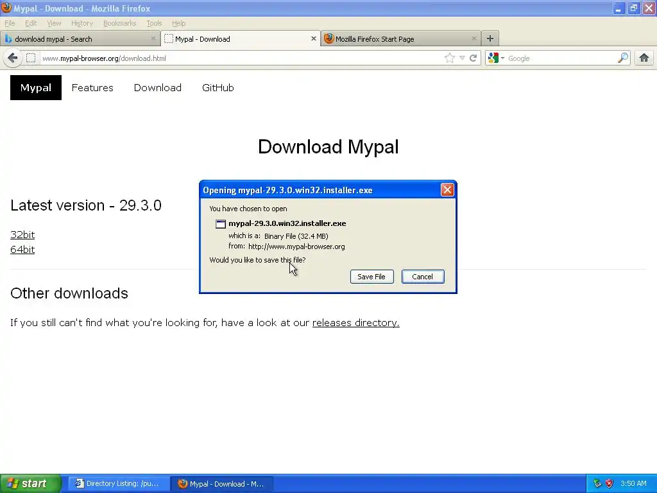Go to the Home page icon
The image size is (657, 493).
[644, 58]
